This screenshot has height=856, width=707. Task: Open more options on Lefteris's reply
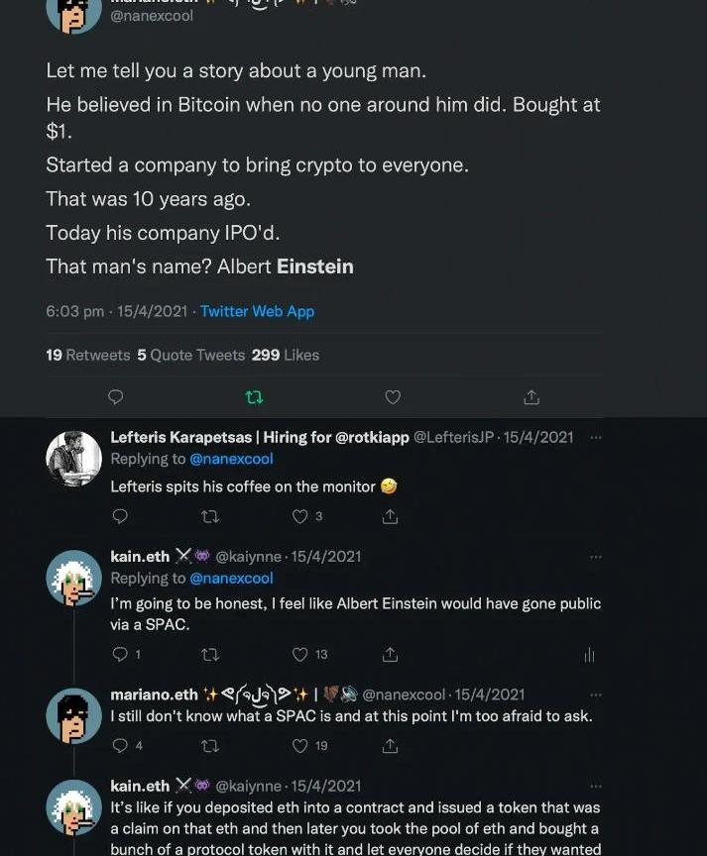coord(595,437)
